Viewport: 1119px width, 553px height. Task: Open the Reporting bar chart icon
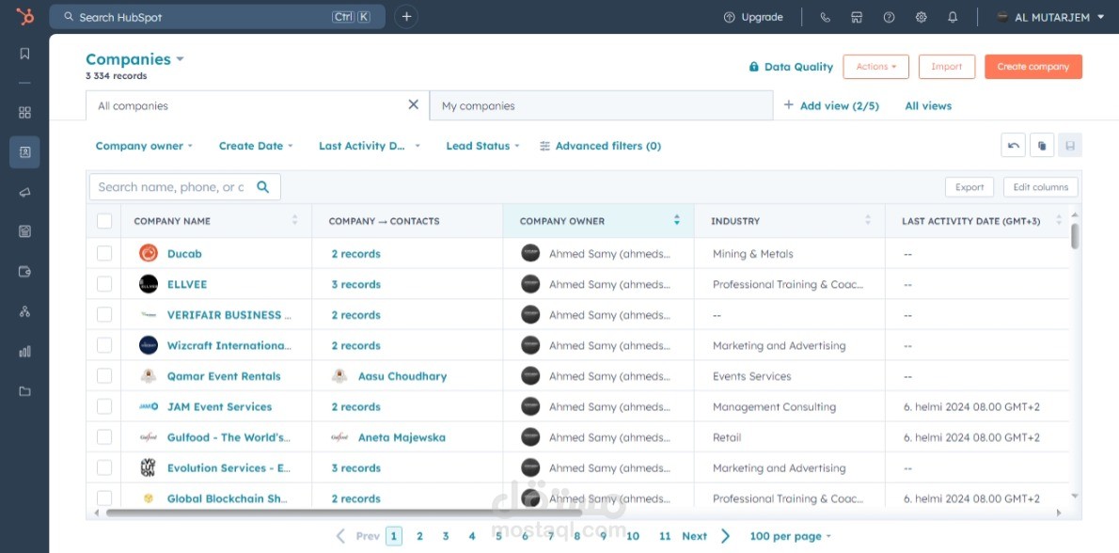[x=25, y=351]
